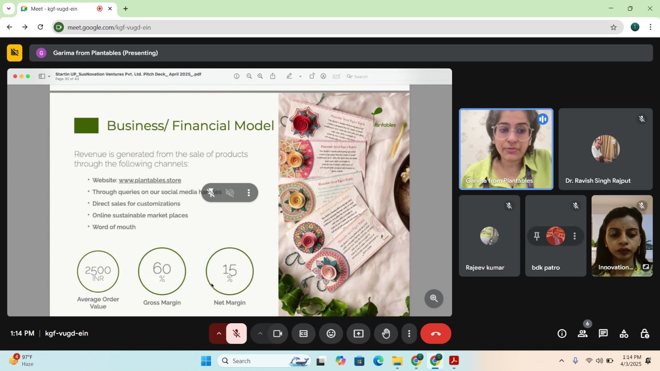Open the more options three-dot menu
The height and width of the screenshot is (371, 660).
point(409,333)
